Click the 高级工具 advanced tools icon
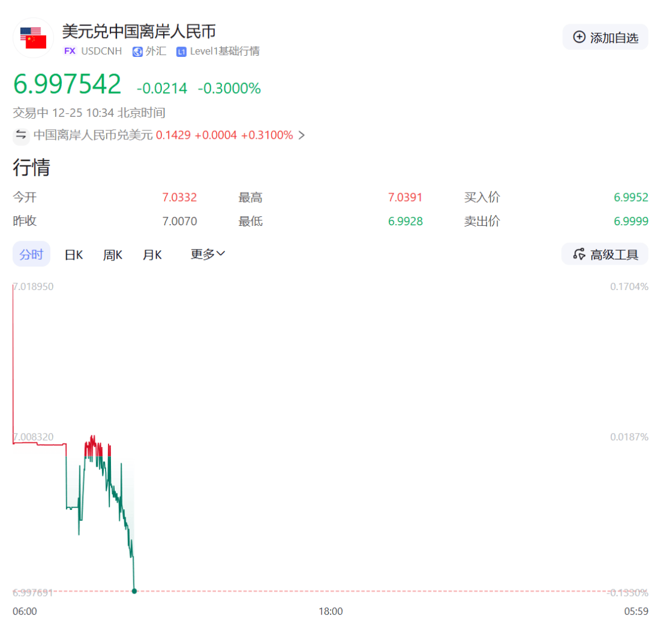 (580, 254)
